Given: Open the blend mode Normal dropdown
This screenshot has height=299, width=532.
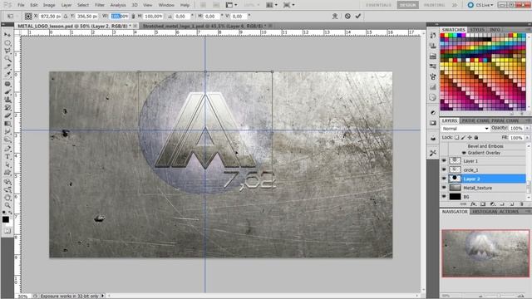Looking at the screenshot, I should pyautogui.click(x=465, y=129).
